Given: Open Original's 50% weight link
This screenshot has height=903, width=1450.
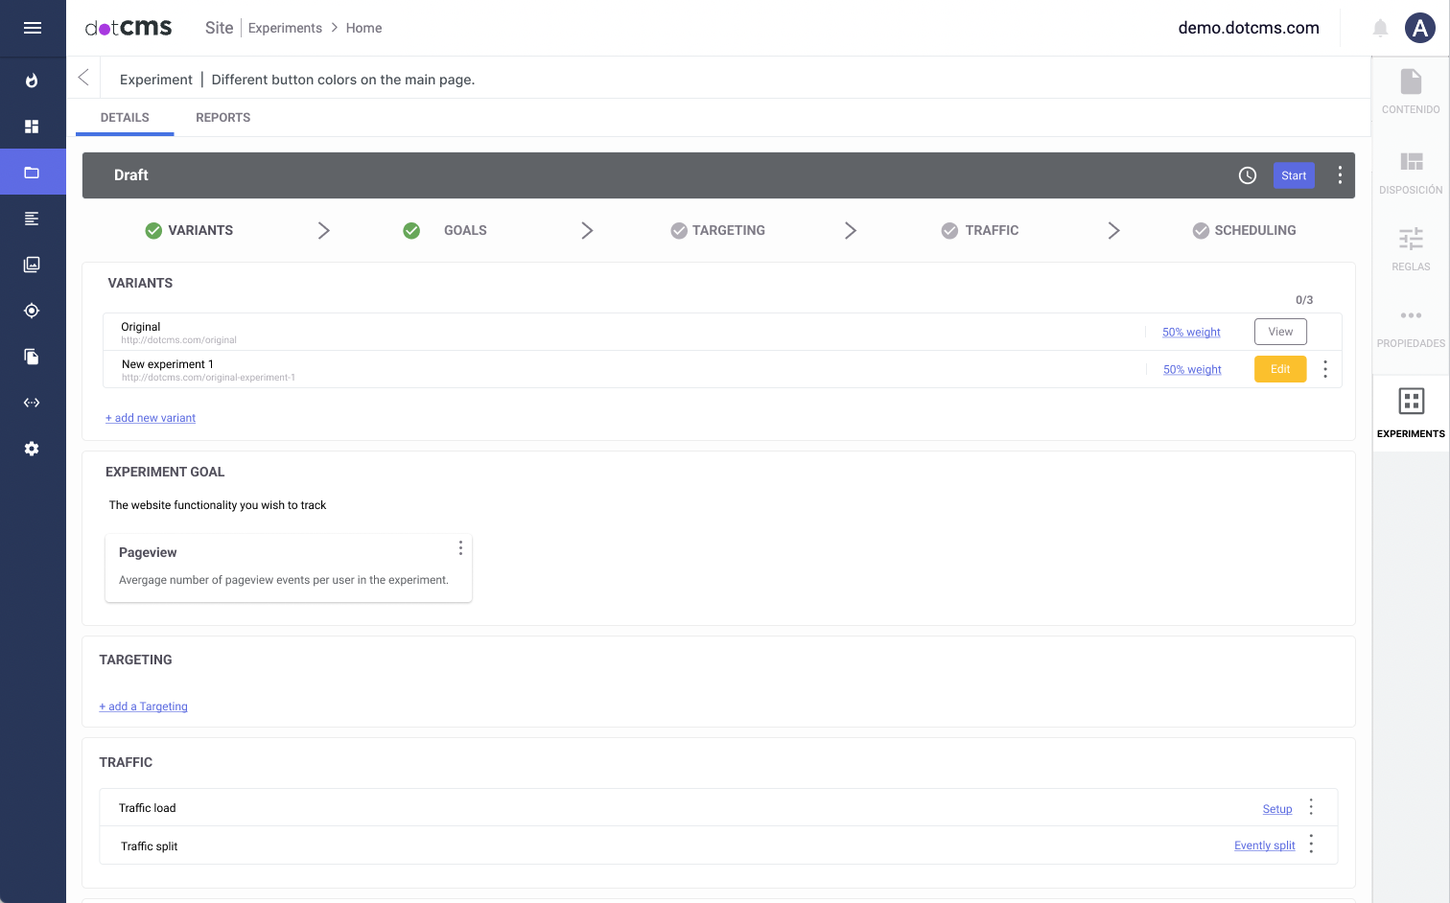Looking at the screenshot, I should pyautogui.click(x=1191, y=332).
